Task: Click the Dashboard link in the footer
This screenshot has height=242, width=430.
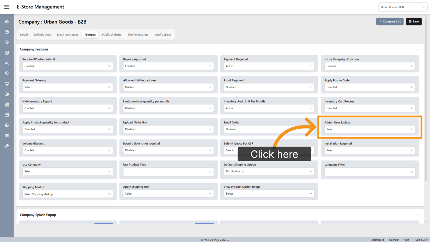Action: 378,240
